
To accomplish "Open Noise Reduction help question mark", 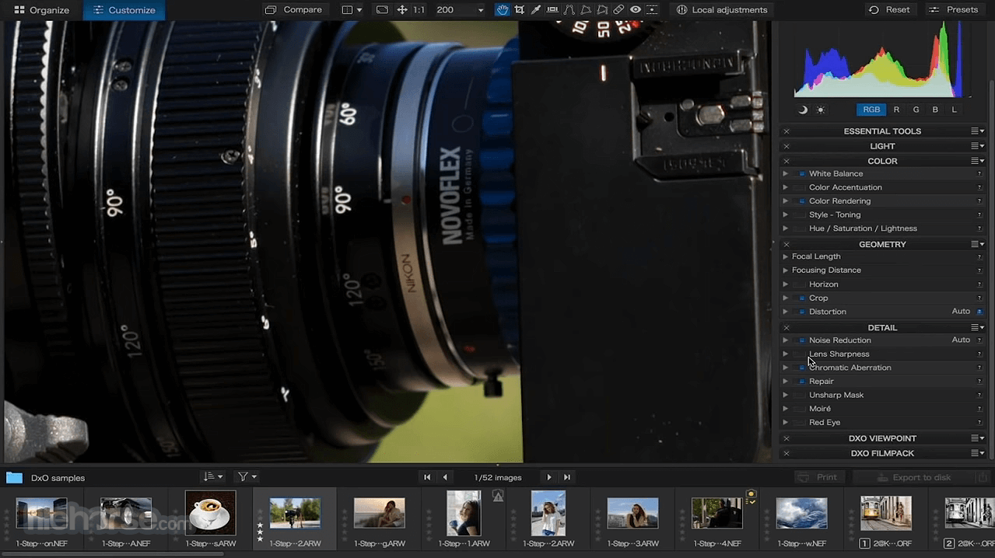I will point(979,340).
